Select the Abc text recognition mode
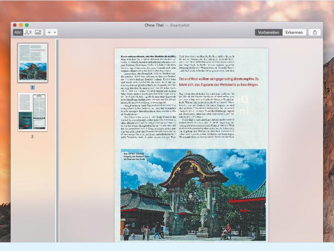This screenshot has width=334, height=251. 18,32
